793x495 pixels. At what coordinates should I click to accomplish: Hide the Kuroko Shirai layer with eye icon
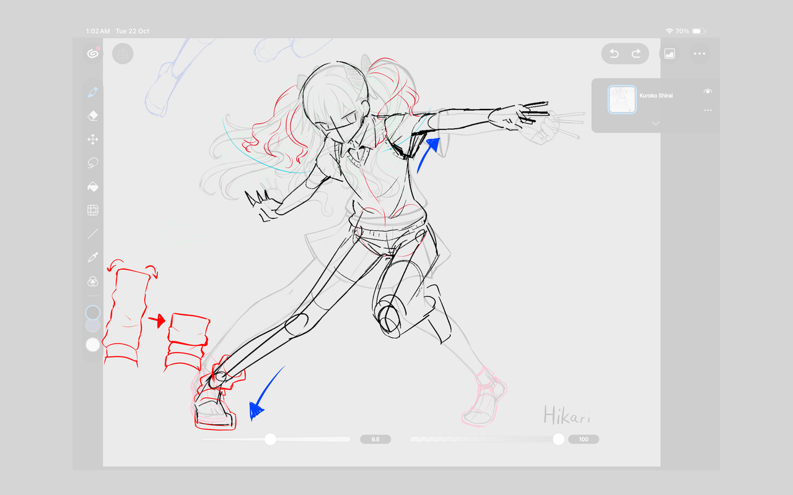708,92
